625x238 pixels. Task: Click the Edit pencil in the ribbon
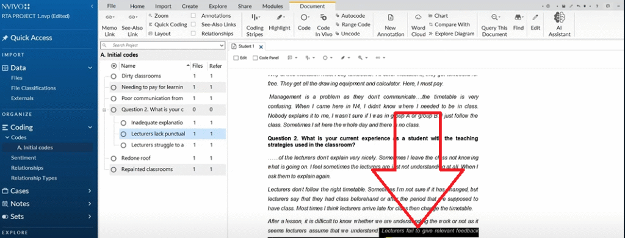pyautogui.click(x=535, y=22)
